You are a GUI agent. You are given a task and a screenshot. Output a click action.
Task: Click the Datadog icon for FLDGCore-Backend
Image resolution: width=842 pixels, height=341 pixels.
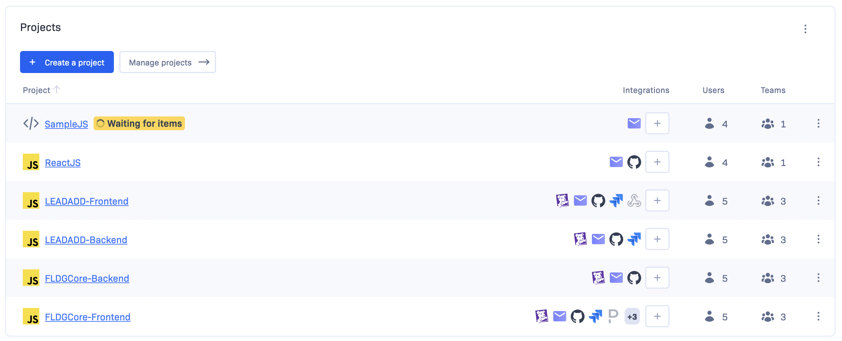[598, 278]
